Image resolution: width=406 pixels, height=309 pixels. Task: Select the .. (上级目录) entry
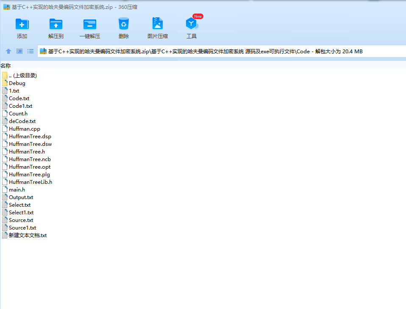[23, 75]
